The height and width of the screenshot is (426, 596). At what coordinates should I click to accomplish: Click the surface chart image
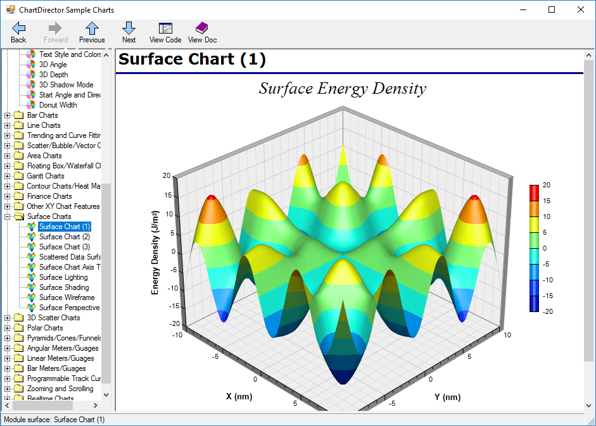pos(342,253)
